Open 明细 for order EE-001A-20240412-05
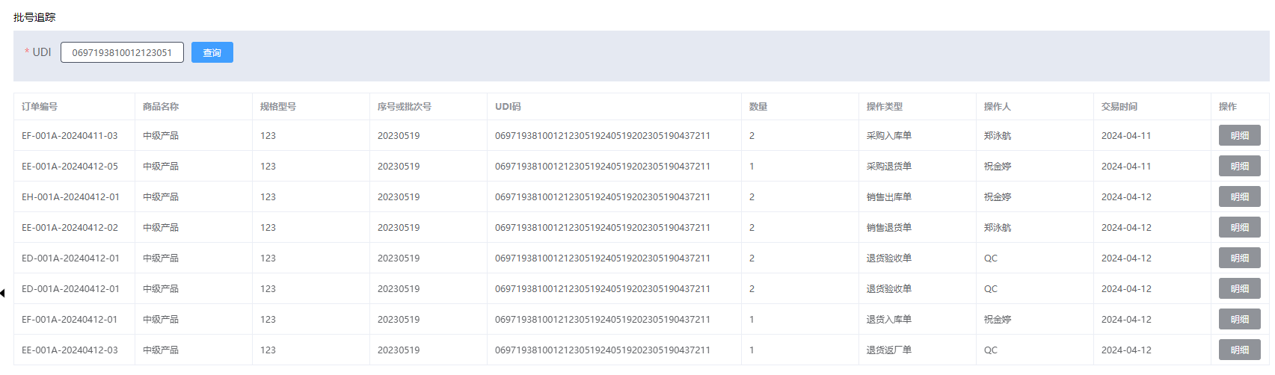 (1239, 166)
